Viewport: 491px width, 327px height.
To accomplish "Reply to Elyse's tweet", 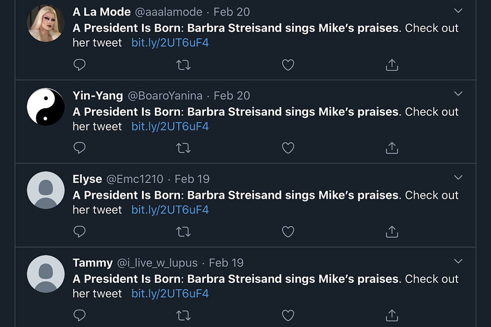I will 79,232.
